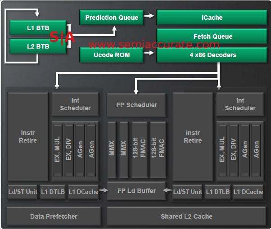Click the Shared L2 Cache block
The height and width of the screenshot is (229, 271).
click(x=186, y=216)
